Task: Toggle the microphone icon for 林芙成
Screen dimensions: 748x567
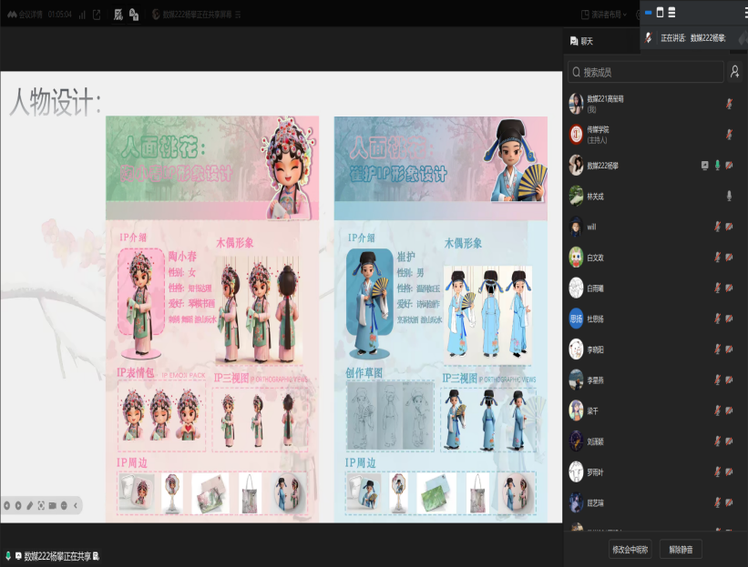Action: [x=729, y=196]
